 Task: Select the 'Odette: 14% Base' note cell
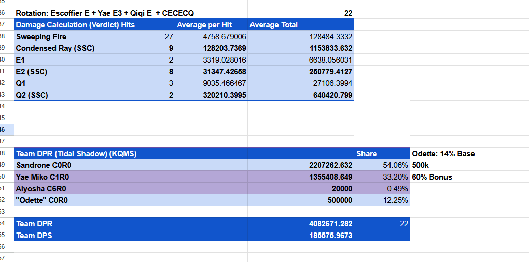[x=443, y=154]
